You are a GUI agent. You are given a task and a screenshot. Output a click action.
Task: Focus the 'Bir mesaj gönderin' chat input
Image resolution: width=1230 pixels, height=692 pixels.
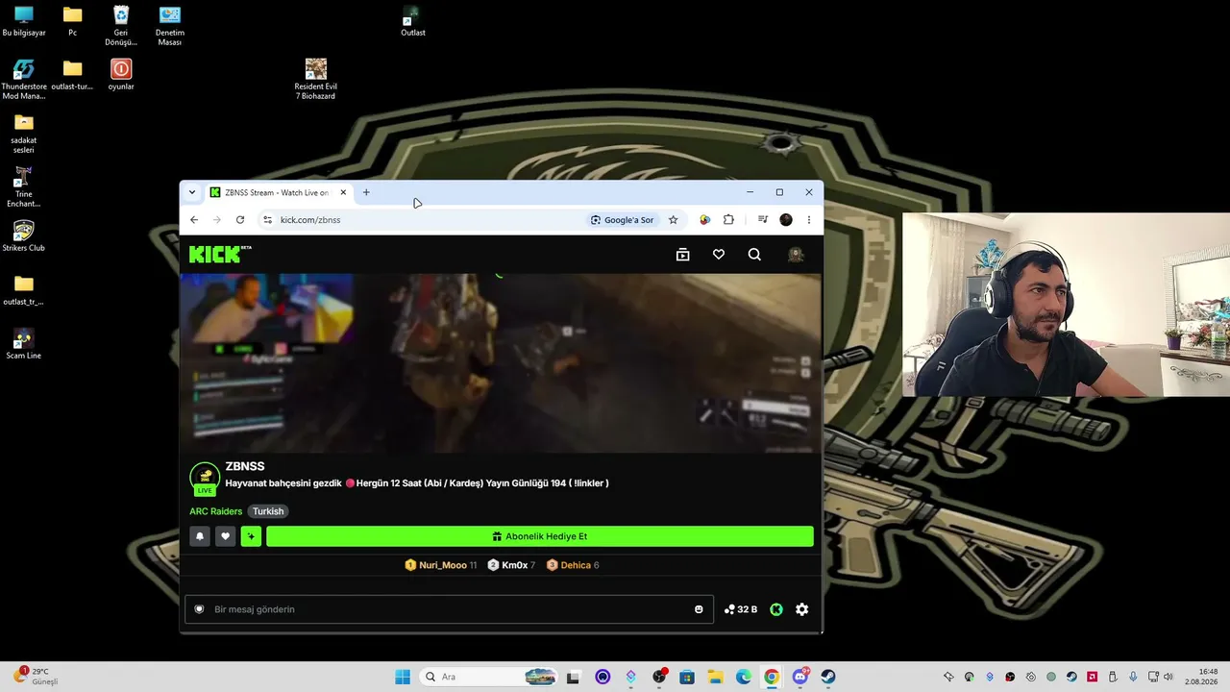click(x=449, y=609)
